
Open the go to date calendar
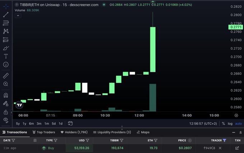coord(70,123)
